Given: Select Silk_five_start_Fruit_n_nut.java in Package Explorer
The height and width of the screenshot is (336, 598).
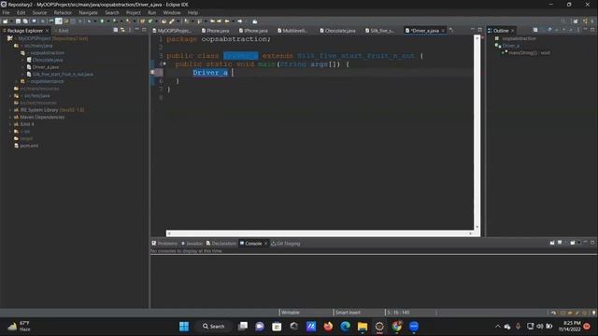Looking at the screenshot, I should (x=63, y=75).
